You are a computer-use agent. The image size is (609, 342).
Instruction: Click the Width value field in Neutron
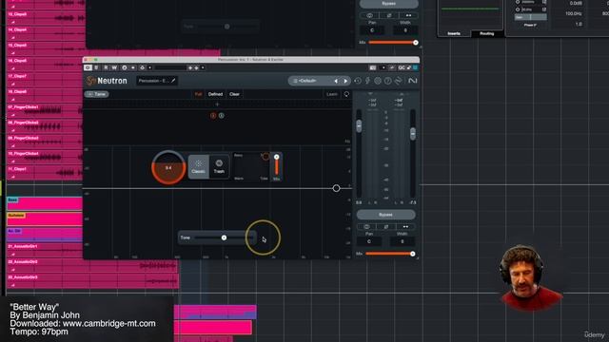pos(403,241)
